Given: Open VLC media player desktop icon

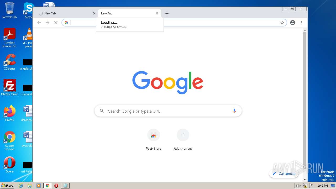Looking at the screenshot, I should tap(28, 38).
